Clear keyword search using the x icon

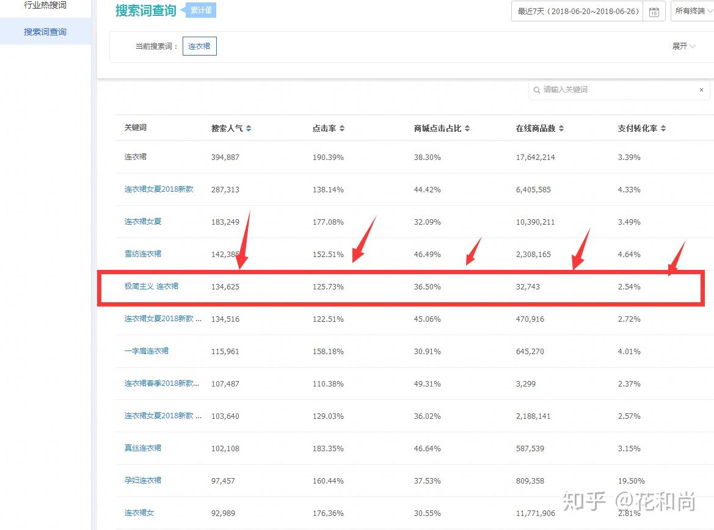click(x=701, y=89)
